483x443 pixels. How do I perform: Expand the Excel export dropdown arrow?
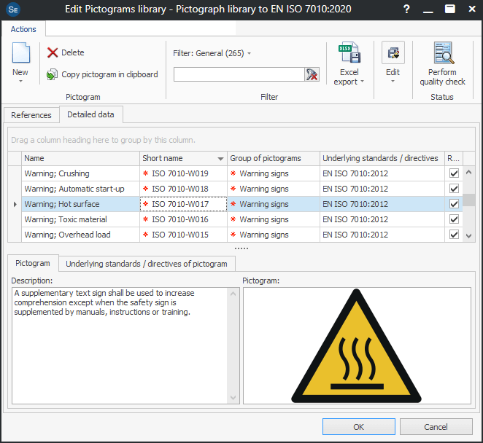click(x=362, y=82)
